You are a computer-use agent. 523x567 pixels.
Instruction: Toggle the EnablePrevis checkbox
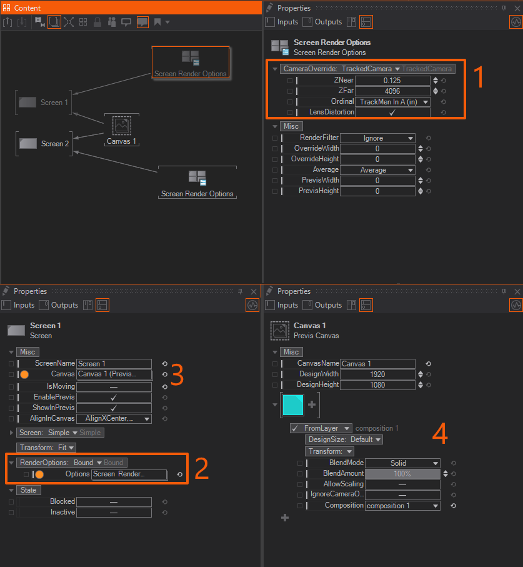[x=114, y=398]
